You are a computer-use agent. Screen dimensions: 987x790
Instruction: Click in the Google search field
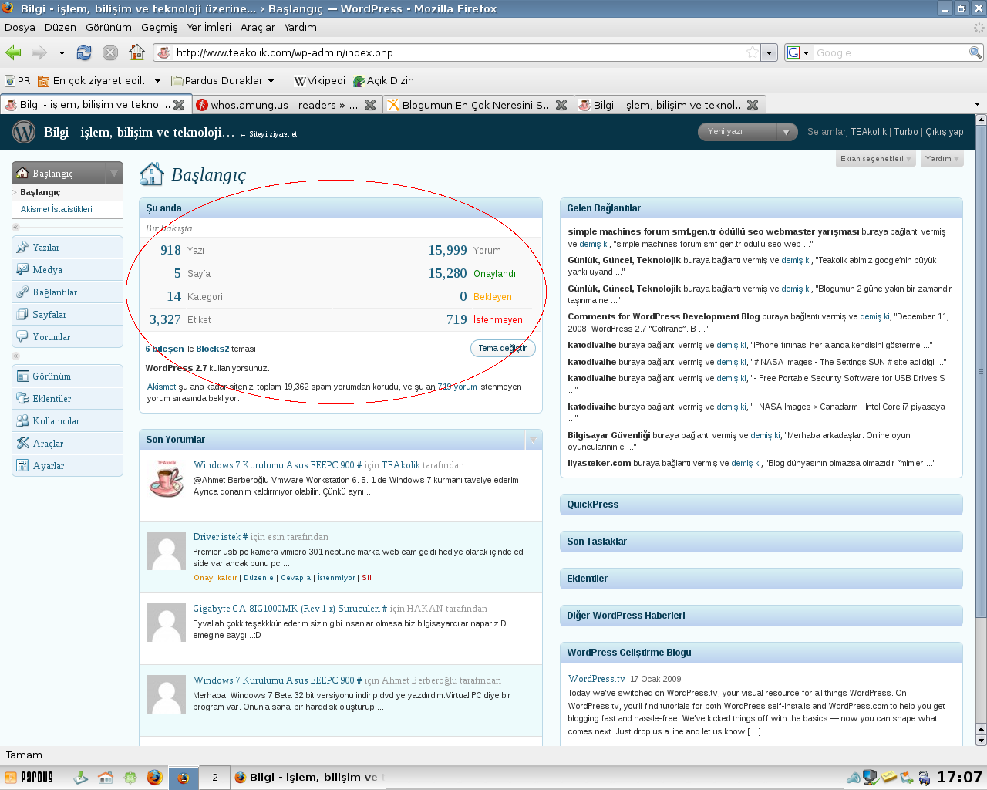pyautogui.click(x=891, y=52)
